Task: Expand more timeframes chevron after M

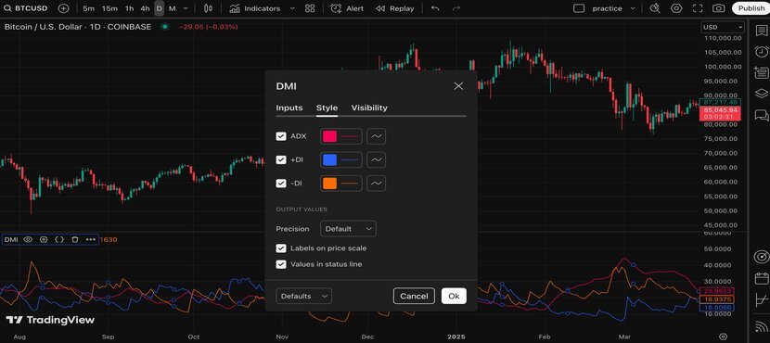Action: pyautogui.click(x=186, y=8)
